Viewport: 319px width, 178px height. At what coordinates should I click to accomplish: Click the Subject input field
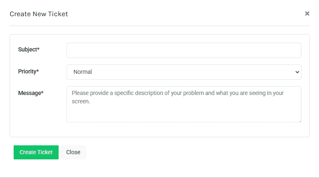[184, 50]
